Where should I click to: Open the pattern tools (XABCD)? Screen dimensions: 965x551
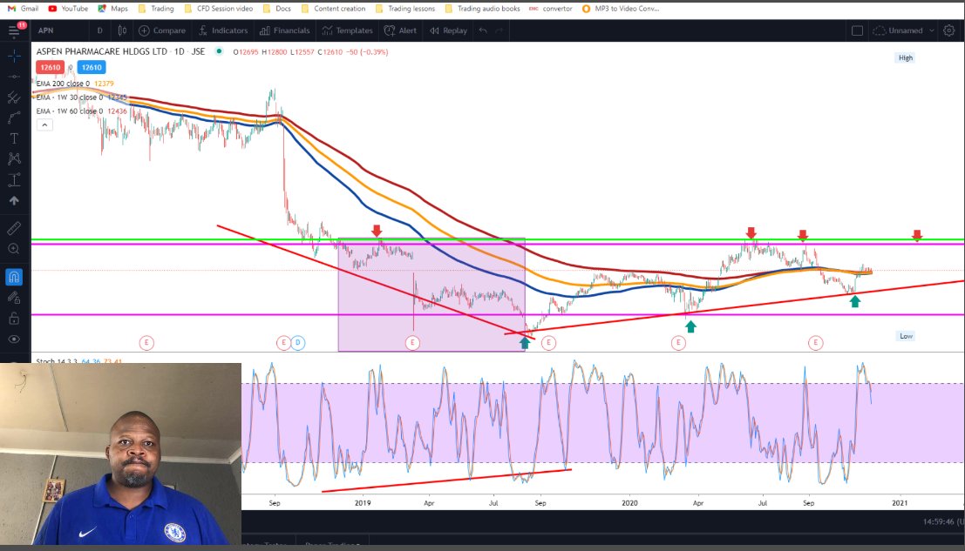[x=14, y=158]
